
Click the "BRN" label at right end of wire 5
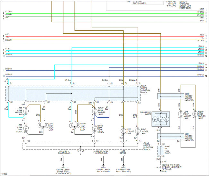point(202,21)
